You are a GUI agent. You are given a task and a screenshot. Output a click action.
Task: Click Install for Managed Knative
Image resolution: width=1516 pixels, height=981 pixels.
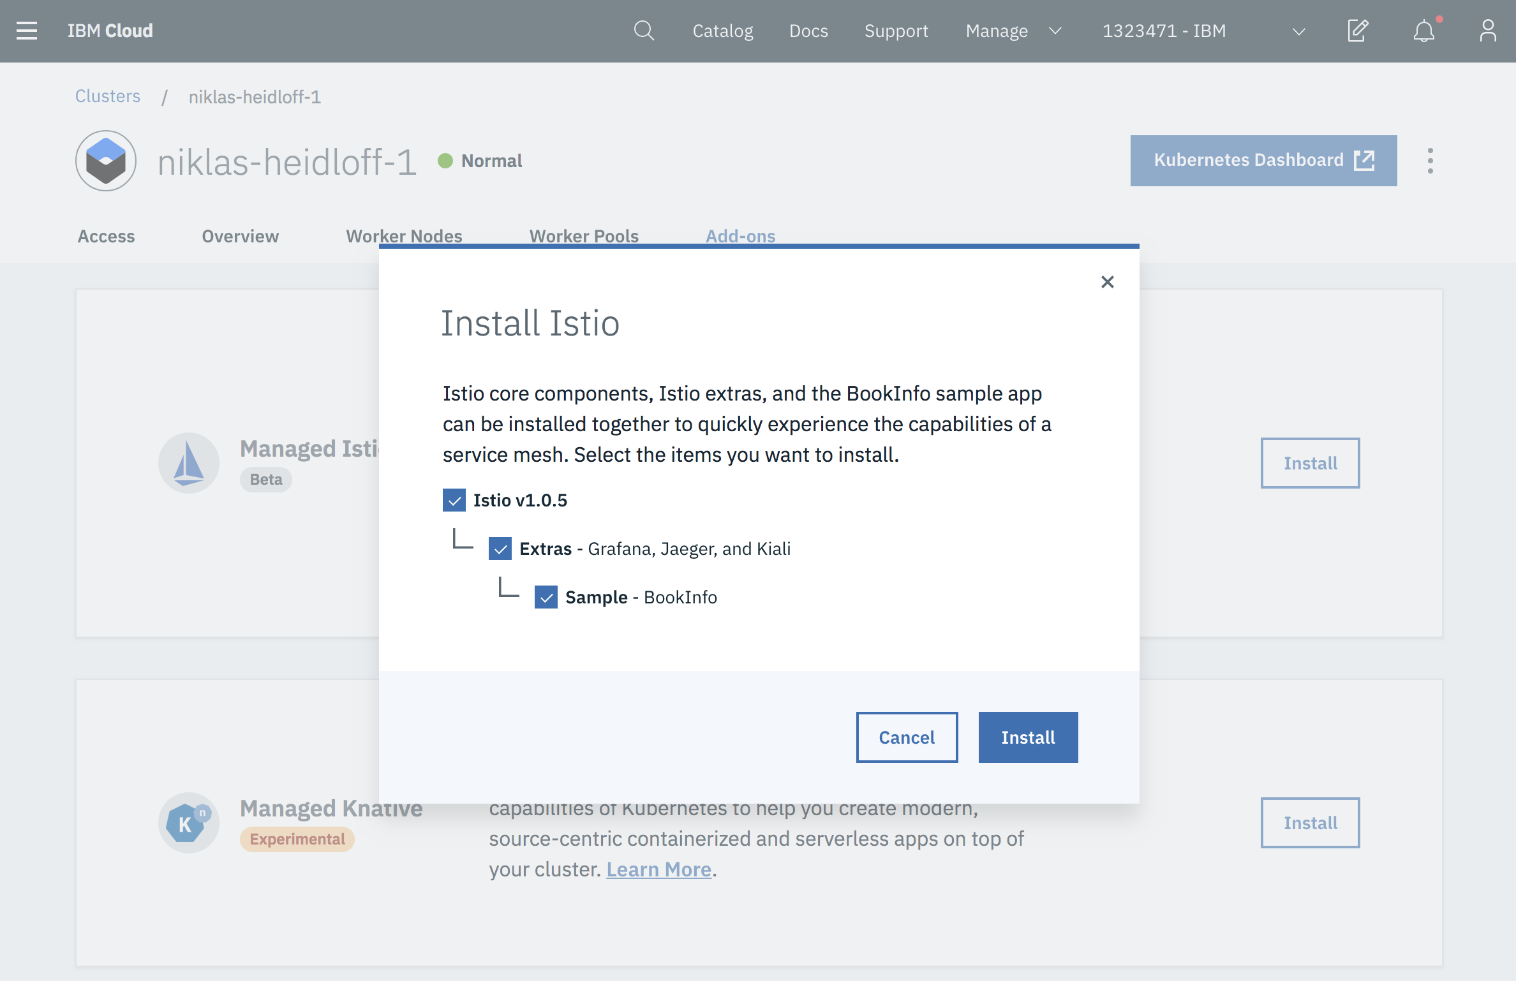(x=1310, y=823)
